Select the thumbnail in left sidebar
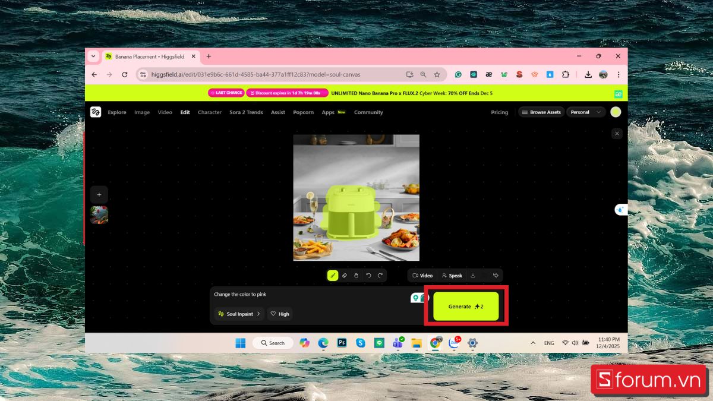This screenshot has height=401, width=713. point(99,215)
